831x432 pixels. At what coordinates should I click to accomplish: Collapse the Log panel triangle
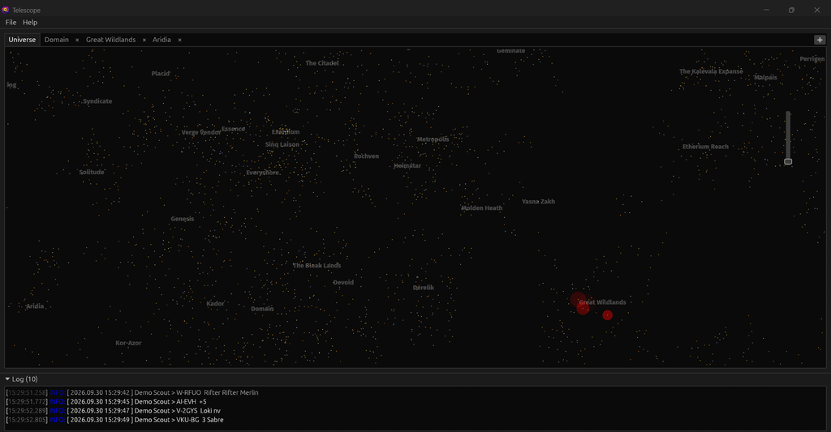pyautogui.click(x=7, y=379)
